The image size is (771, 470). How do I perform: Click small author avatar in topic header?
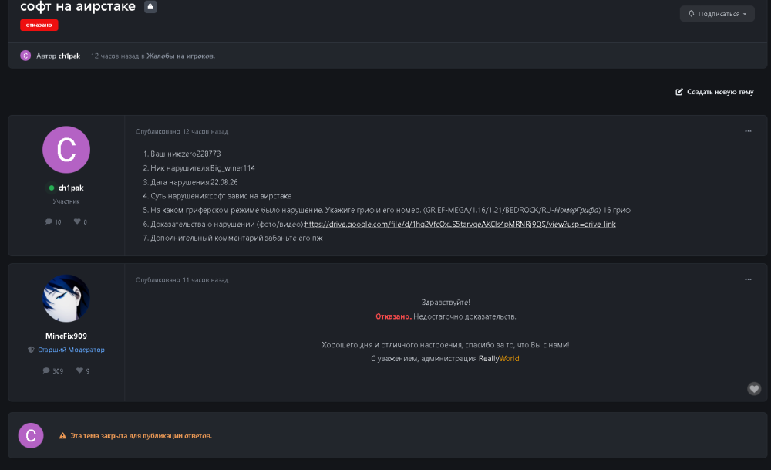click(25, 56)
